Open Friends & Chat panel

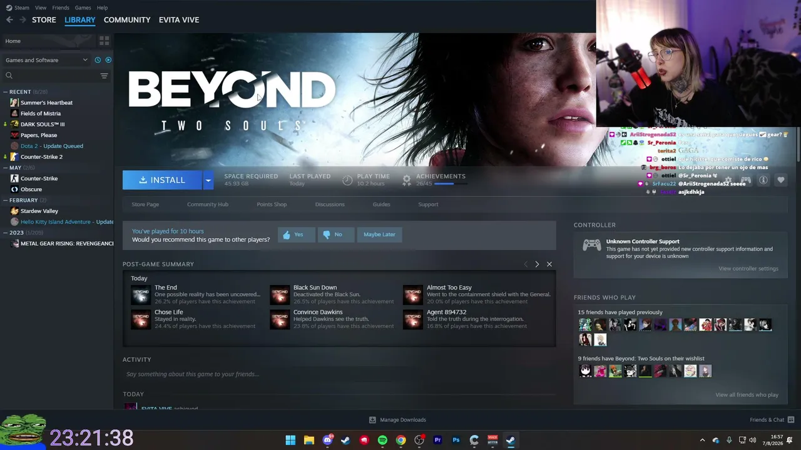(x=772, y=420)
